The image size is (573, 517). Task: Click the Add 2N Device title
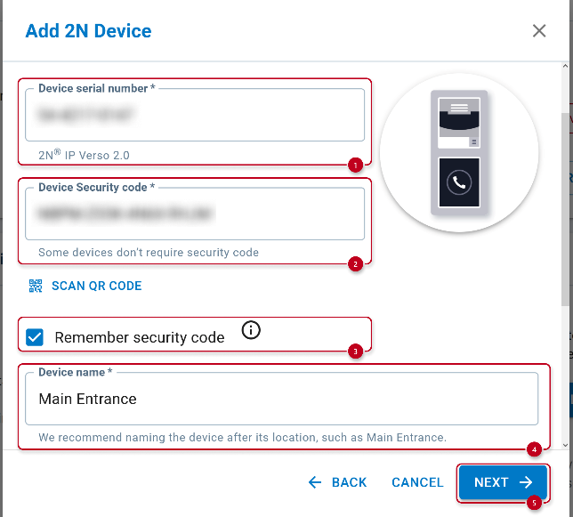coord(88,31)
